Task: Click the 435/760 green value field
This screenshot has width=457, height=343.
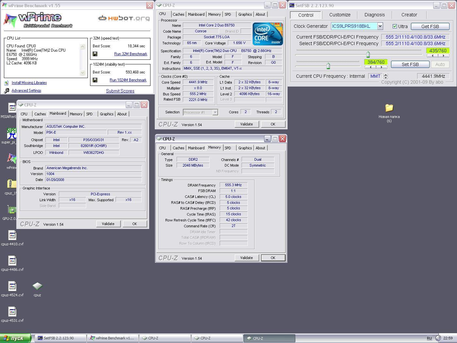Action: point(438,51)
